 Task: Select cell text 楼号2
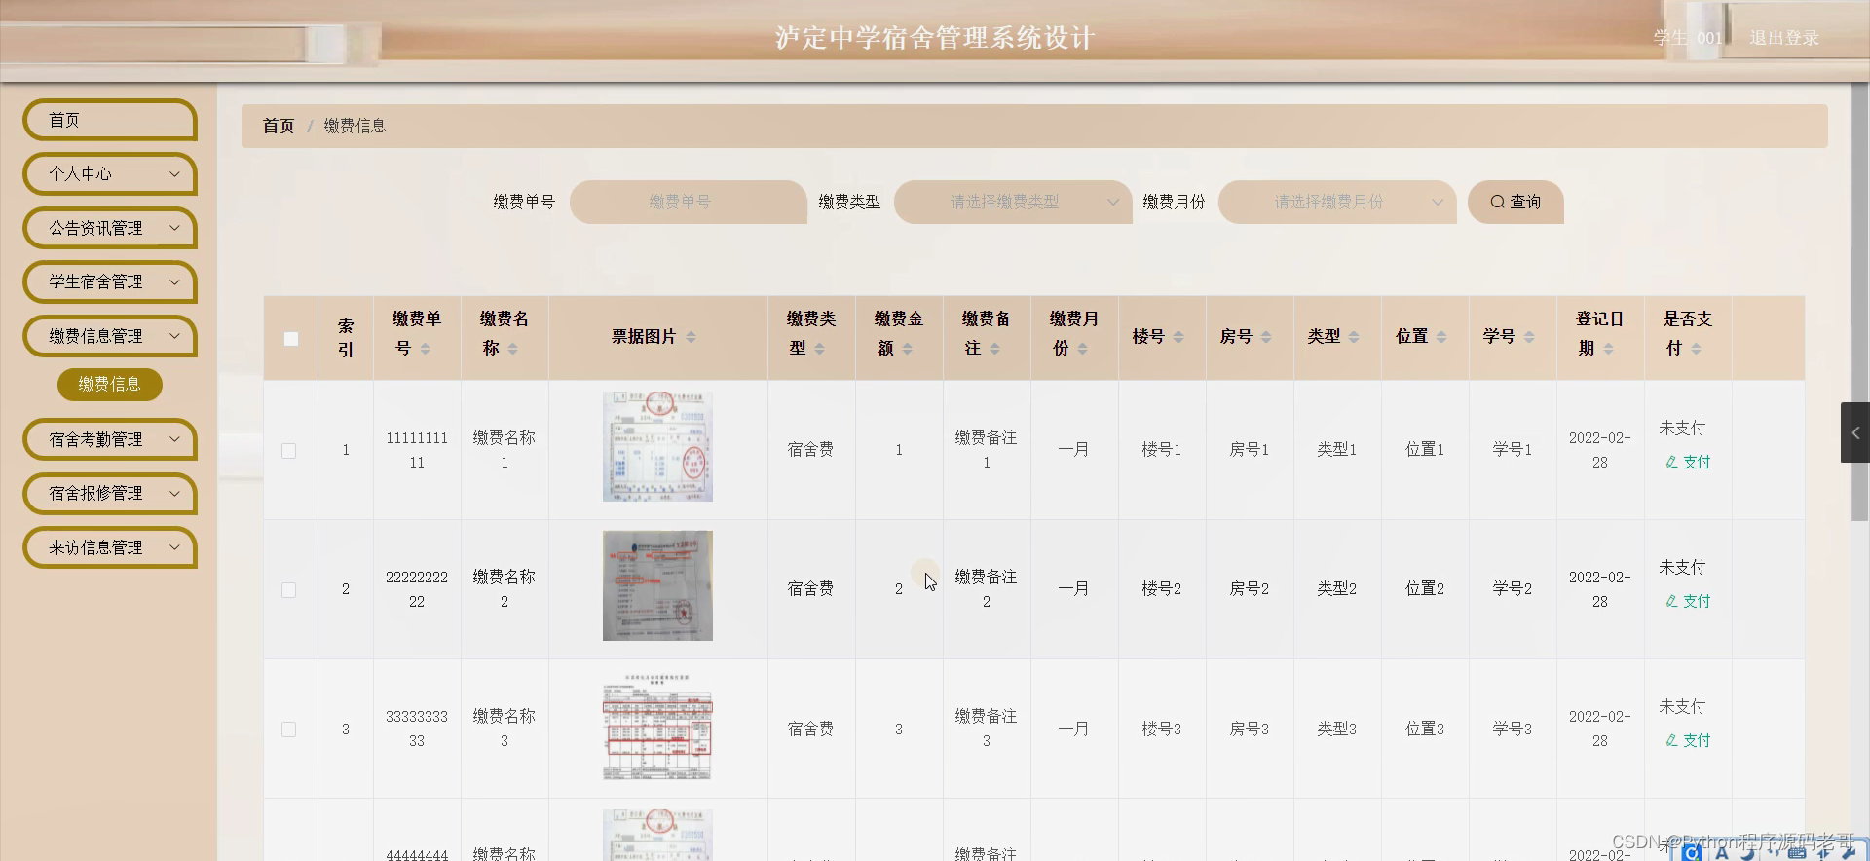click(1162, 589)
